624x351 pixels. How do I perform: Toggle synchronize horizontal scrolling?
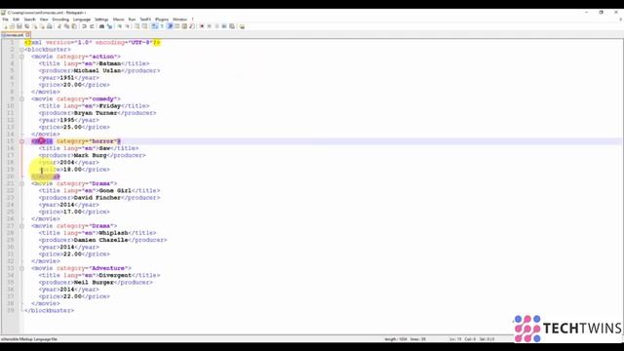[x=144, y=26]
